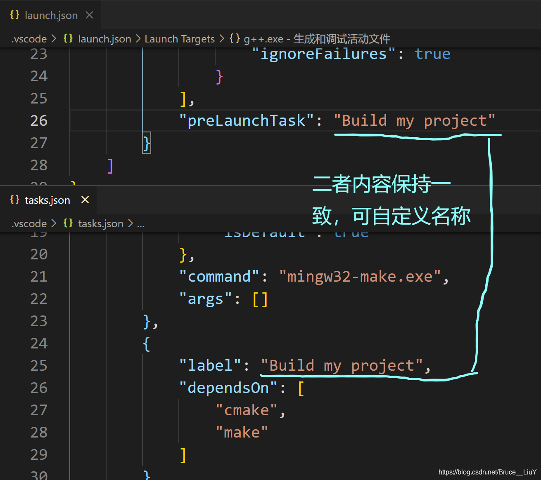Image resolution: width=541 pixels, height=480 pixels.
Task: Close the launch.json tab
Action: pos(89,15)
